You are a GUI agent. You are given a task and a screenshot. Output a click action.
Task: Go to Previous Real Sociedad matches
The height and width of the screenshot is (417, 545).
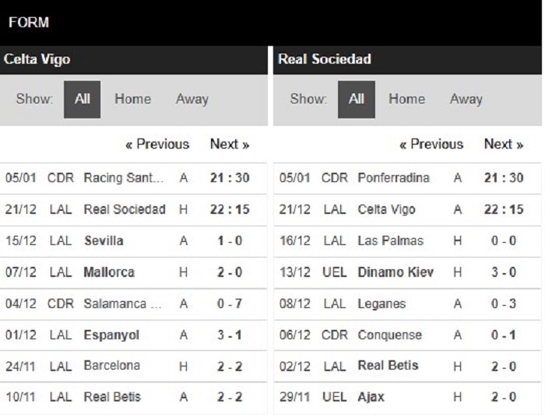click(x=431, y=144)
